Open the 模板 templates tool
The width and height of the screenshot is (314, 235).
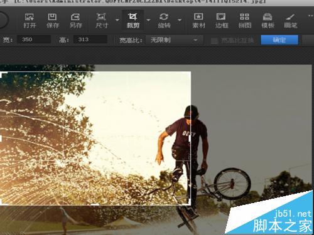[x=268, y=21]
